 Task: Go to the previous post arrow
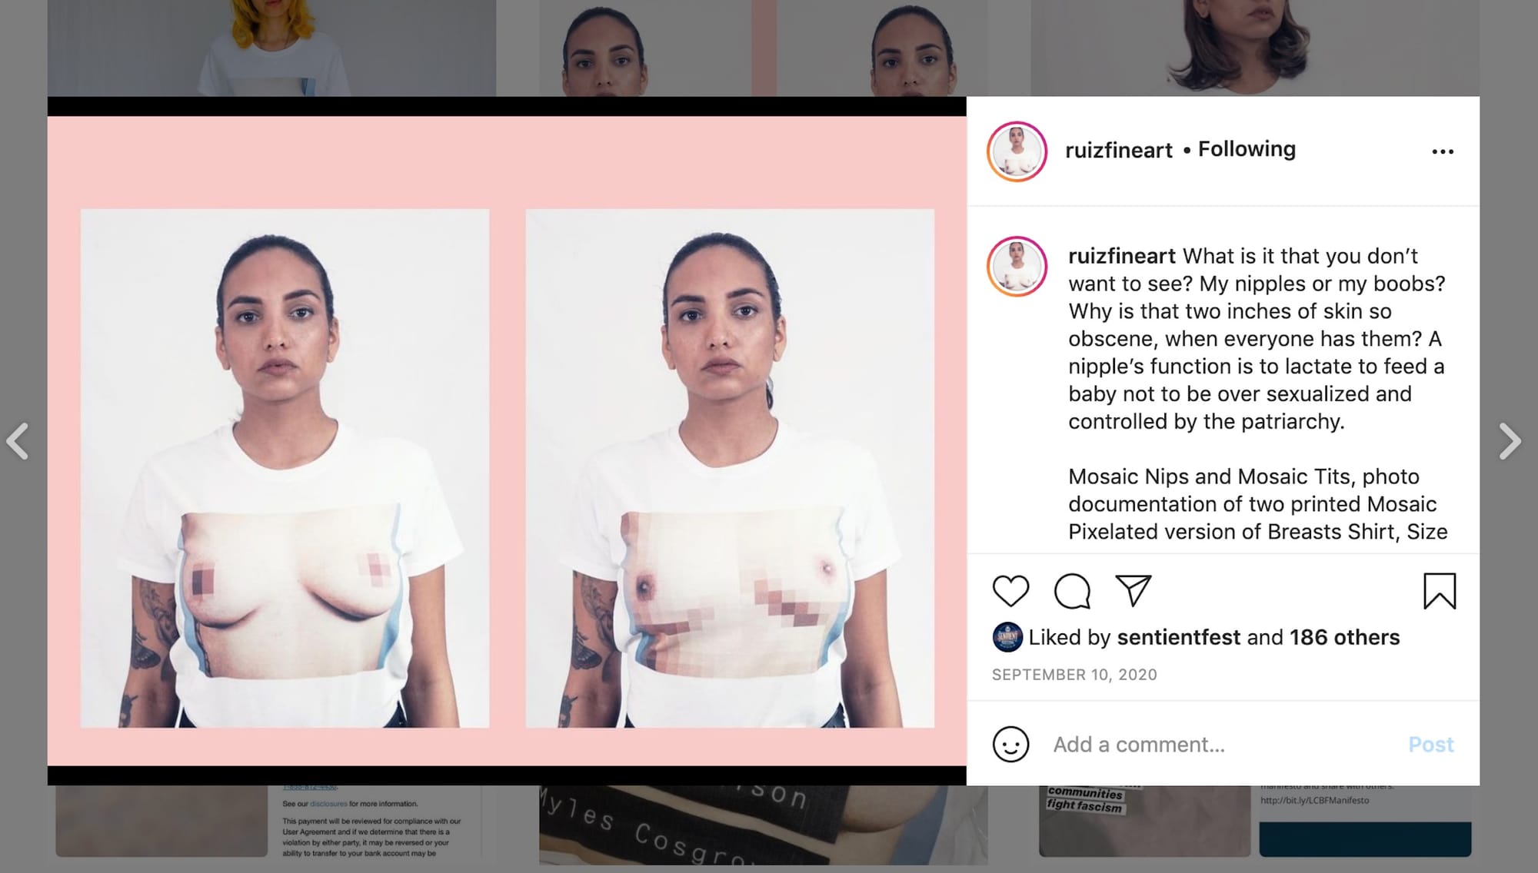[x=18, y=441]
